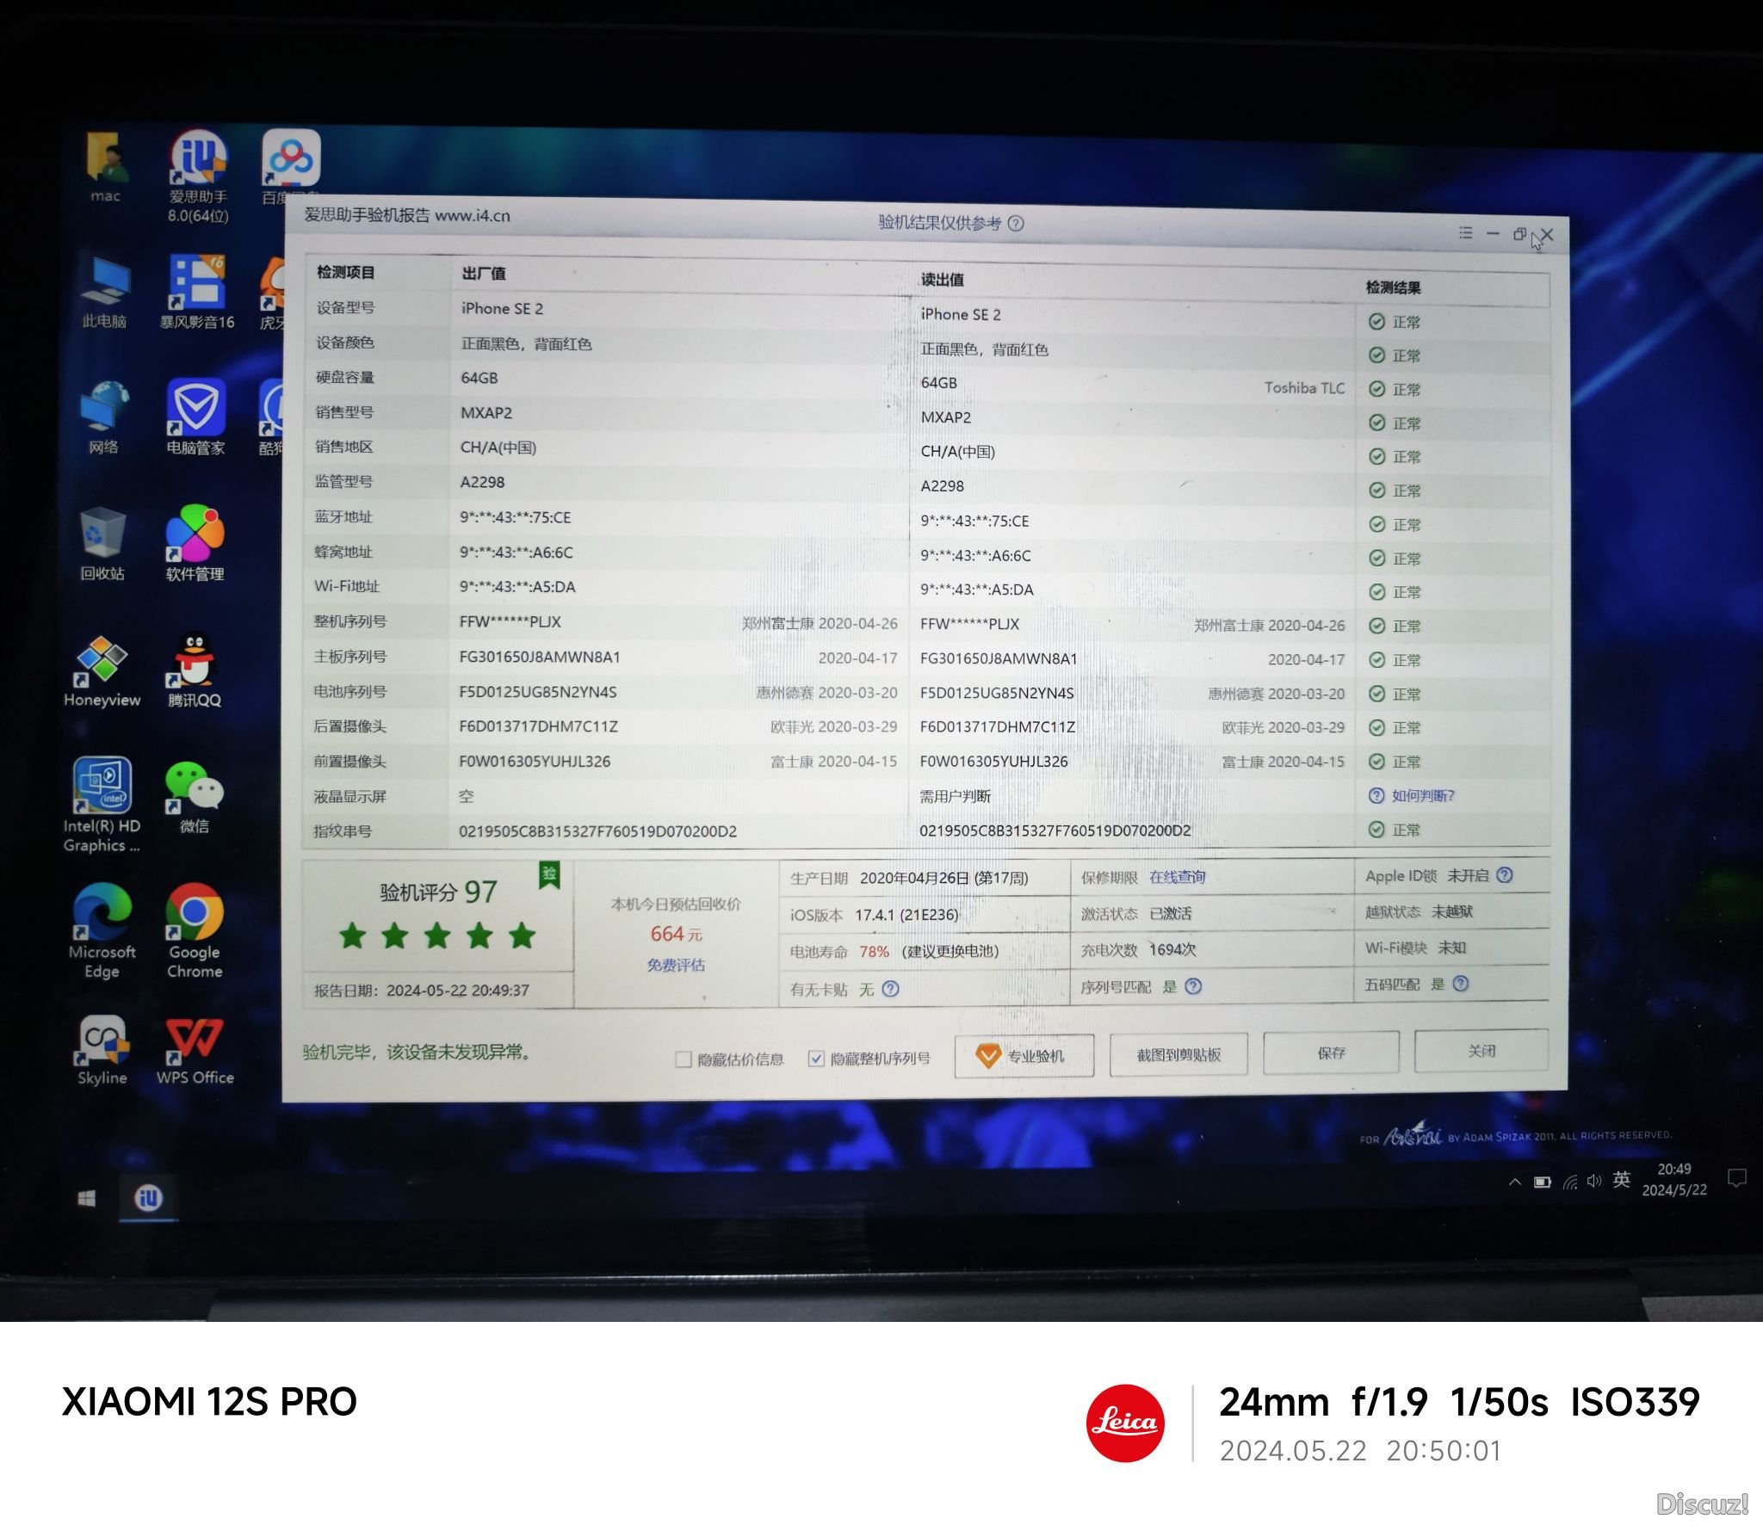Launch 微信 WeChat desktop icon
This screenshot has height=1525, width=1763.
click(x=195, y=798)
